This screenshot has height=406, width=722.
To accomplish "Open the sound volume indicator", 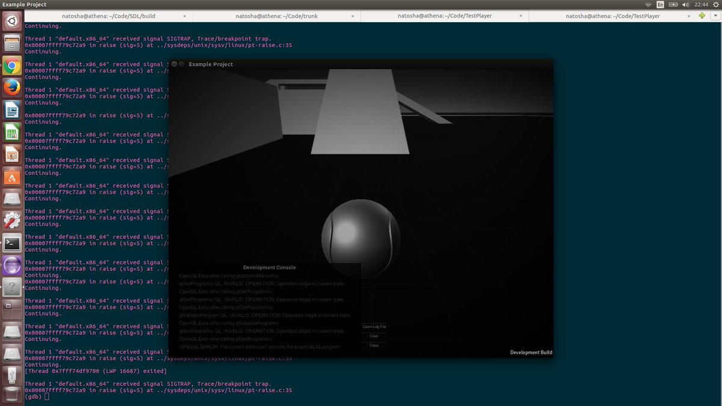I will (x=685, y=4).
